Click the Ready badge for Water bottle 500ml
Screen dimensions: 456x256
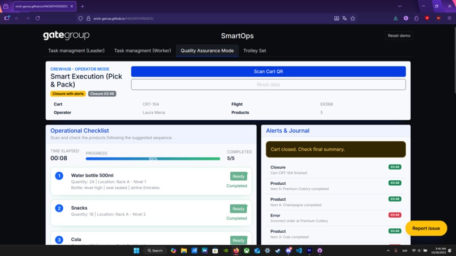(x=238, y=176)
